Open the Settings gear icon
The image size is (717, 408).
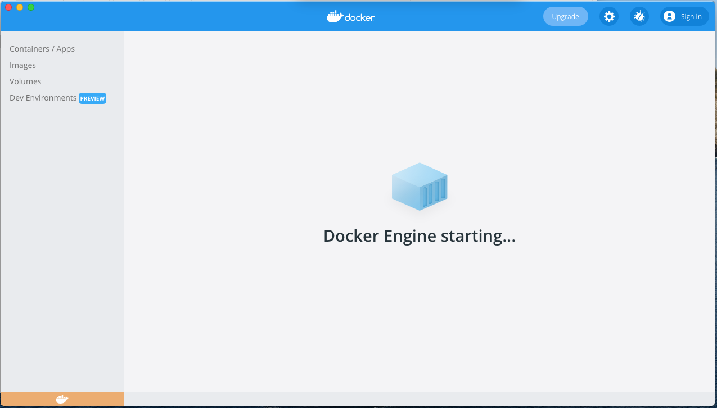[609, 16]
